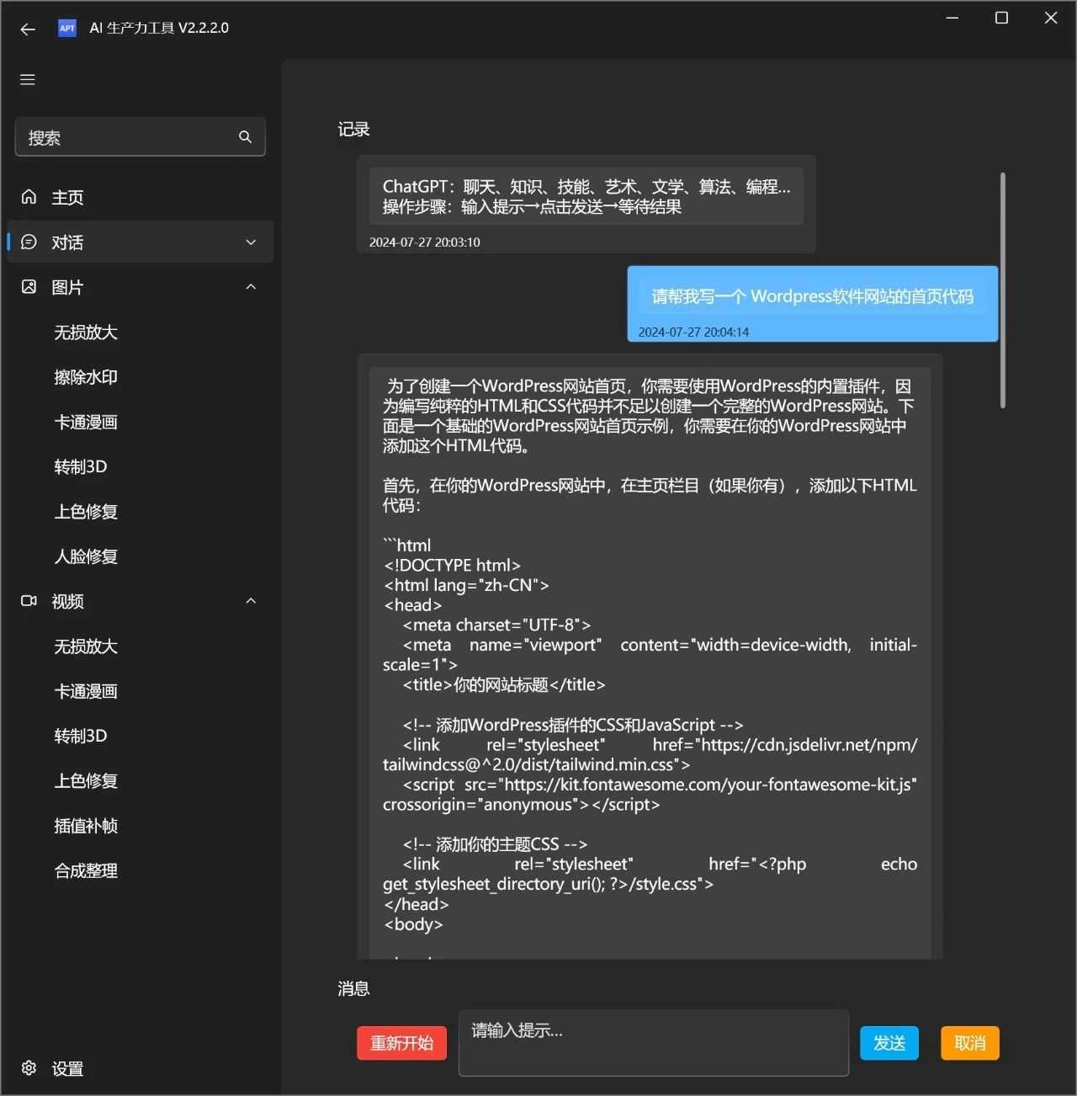Open 合成整理 under 视频

(86, 870)
